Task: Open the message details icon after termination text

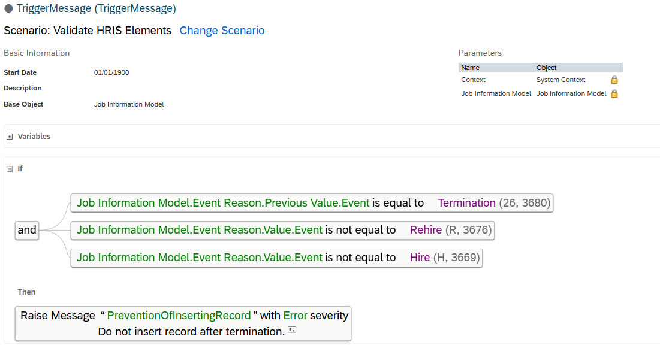Action: (x=292, y=330)
